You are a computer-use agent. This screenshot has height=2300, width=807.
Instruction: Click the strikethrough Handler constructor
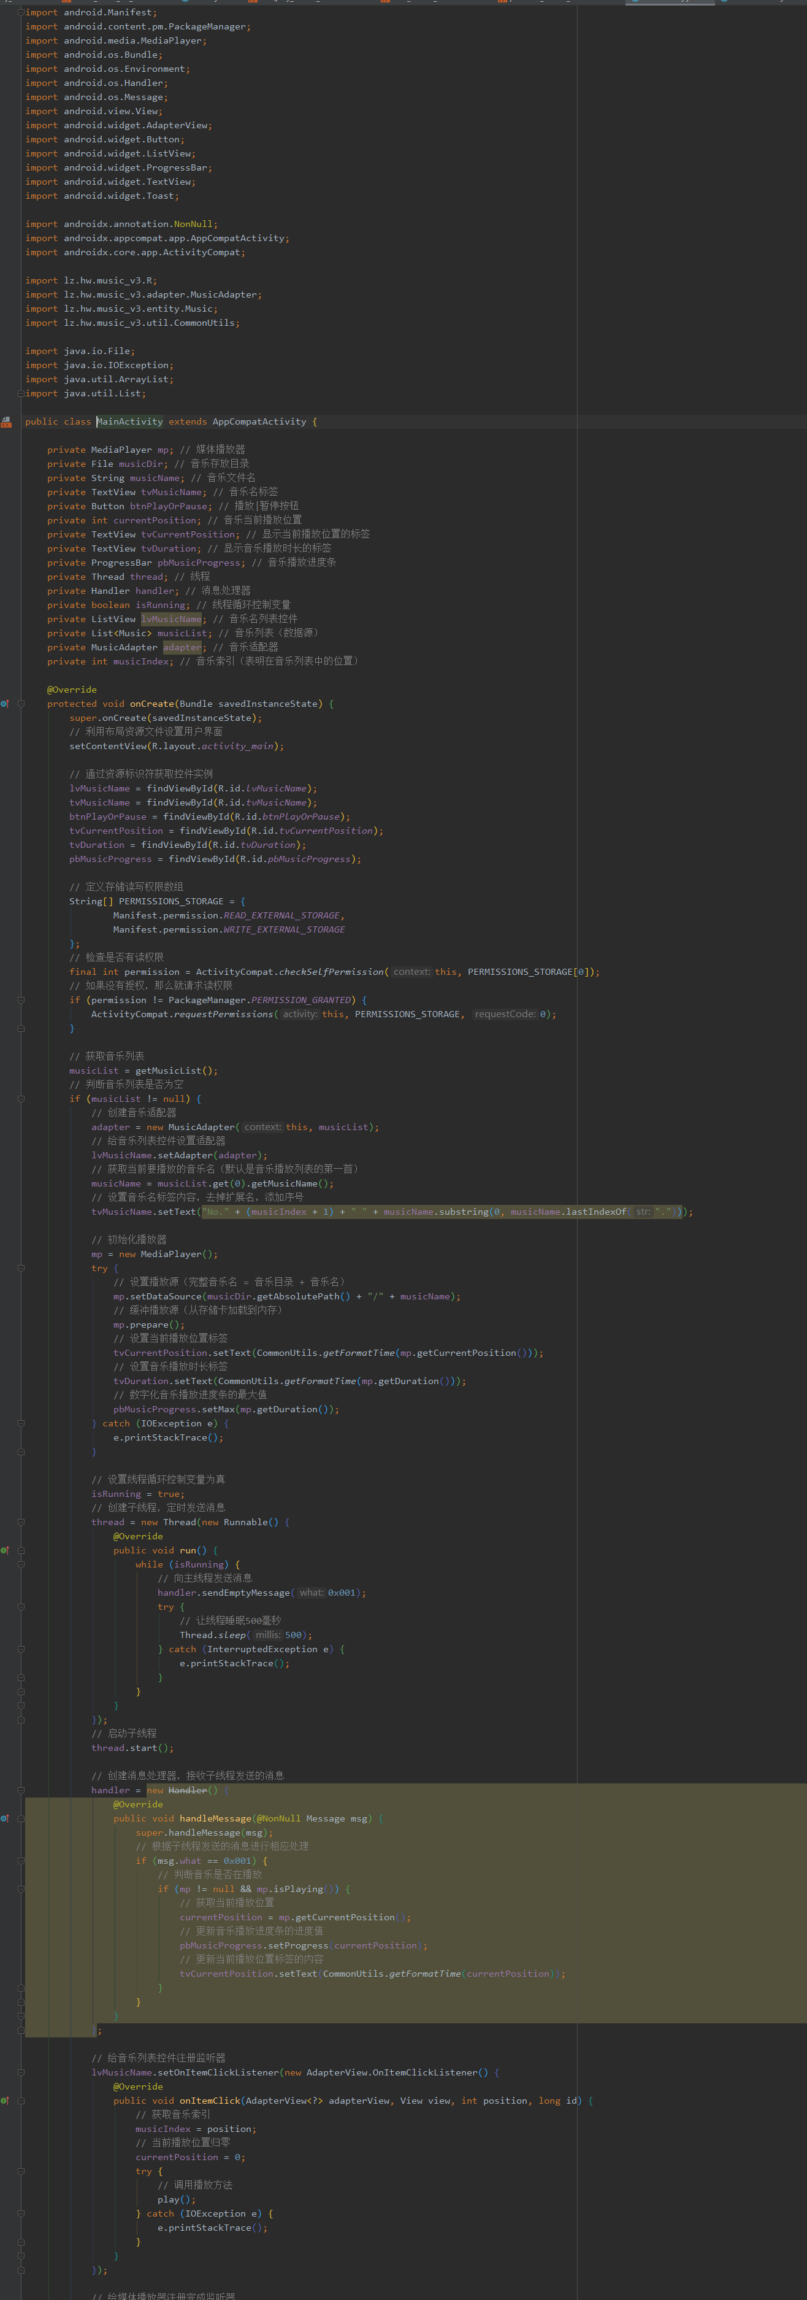[x=188, y=1790]
